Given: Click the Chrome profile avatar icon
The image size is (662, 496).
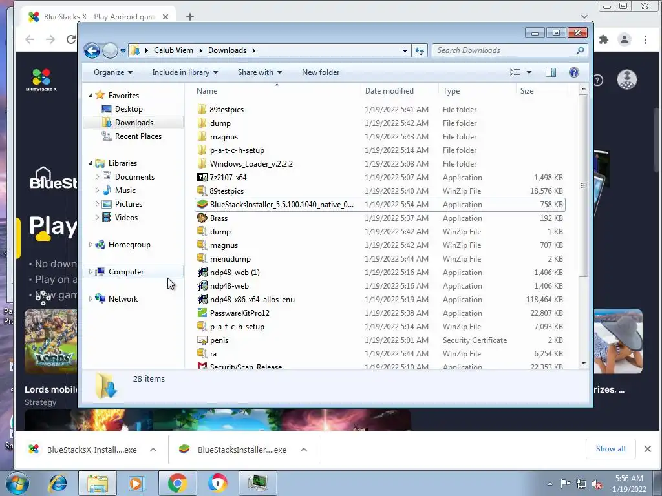Looking at the screenshot, I should 625,39.
